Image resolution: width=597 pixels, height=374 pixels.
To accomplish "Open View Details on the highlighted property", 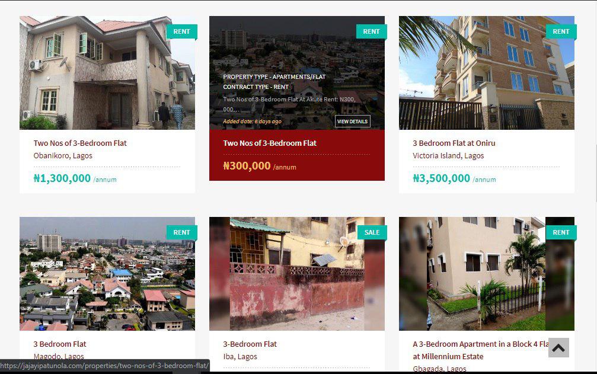I will tap(353, 122).
